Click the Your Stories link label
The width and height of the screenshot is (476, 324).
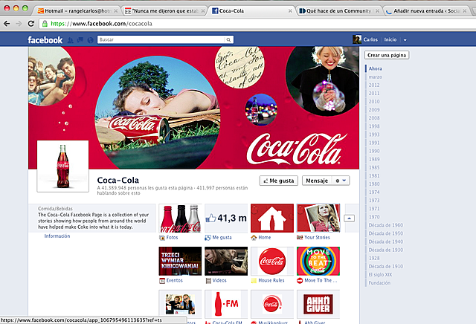[x=317, y=238]
